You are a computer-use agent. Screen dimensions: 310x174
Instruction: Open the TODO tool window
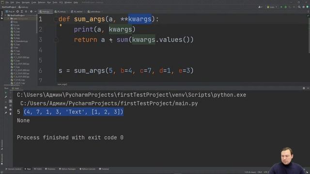(38, 169)
